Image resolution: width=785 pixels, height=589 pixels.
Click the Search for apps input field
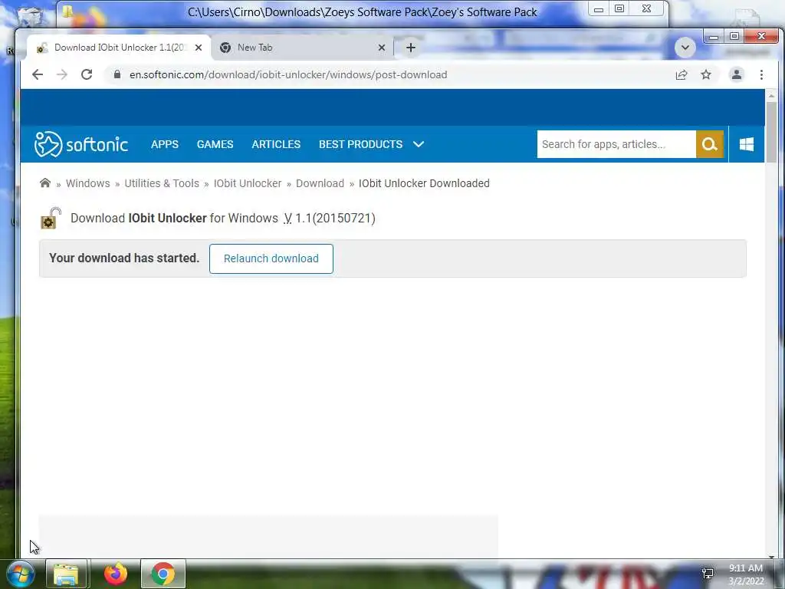tap(616, 144)
